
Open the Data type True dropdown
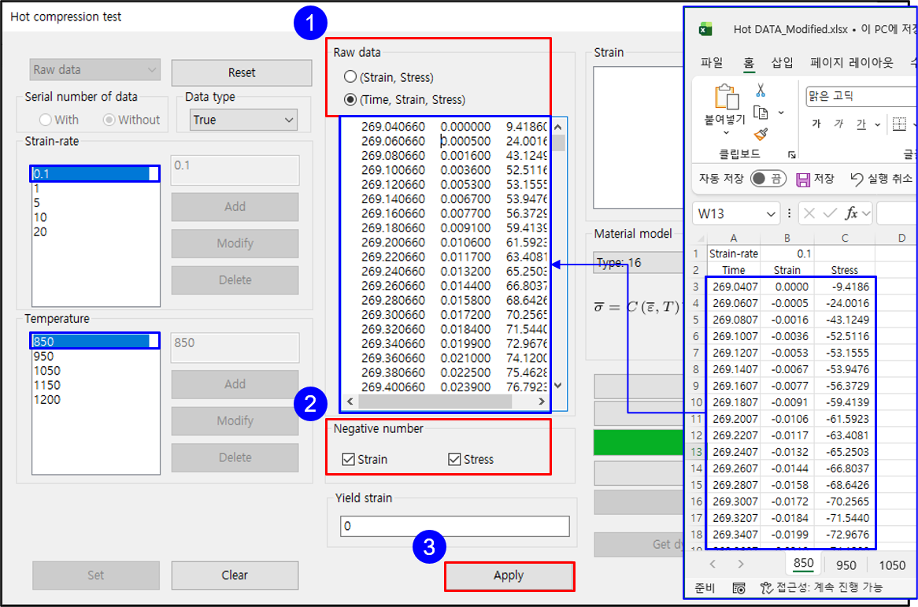click(243, 120)
